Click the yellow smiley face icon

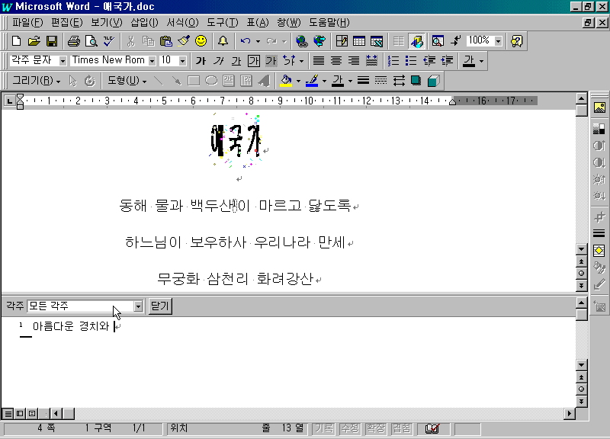pyautogui.click(x=201, y=41)
